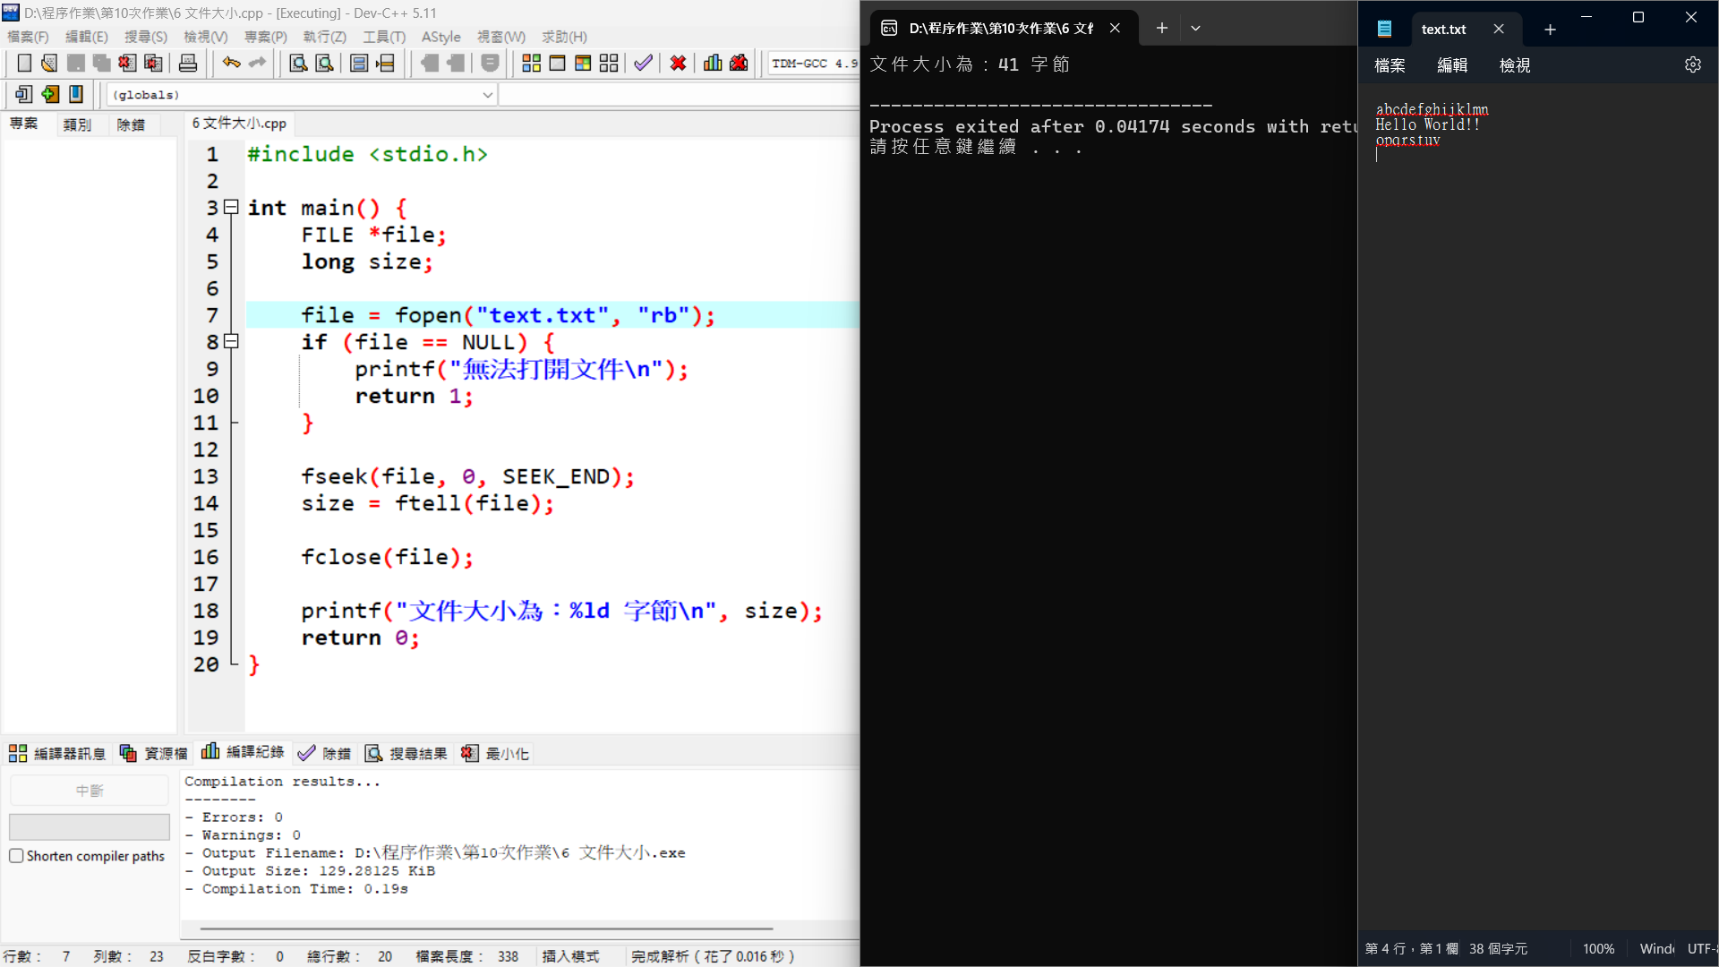Open the 執行(Z) menu
This screenshot has height=967, width=1719.
324,37
